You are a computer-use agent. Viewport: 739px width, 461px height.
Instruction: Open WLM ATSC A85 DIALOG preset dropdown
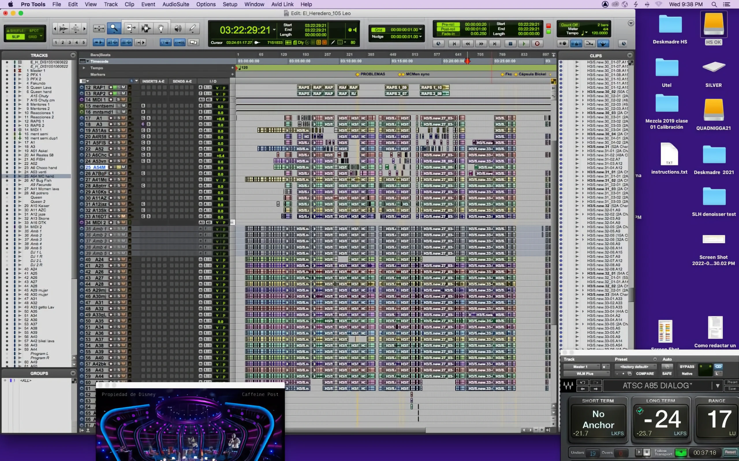[717, 386]
